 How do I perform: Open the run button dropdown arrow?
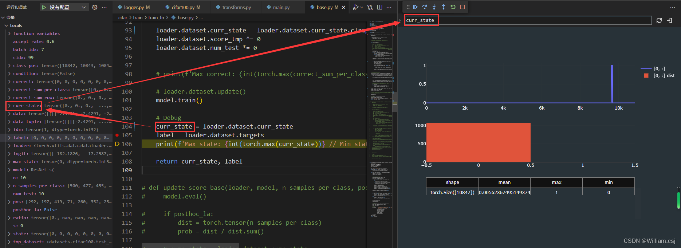(x=362, y=7)
